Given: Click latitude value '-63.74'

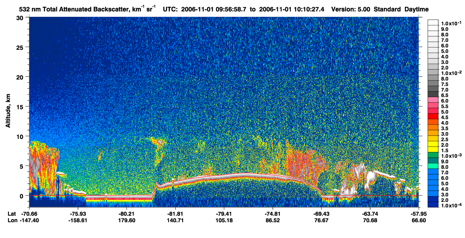Looking at the screenshot, I should (370, 214).
